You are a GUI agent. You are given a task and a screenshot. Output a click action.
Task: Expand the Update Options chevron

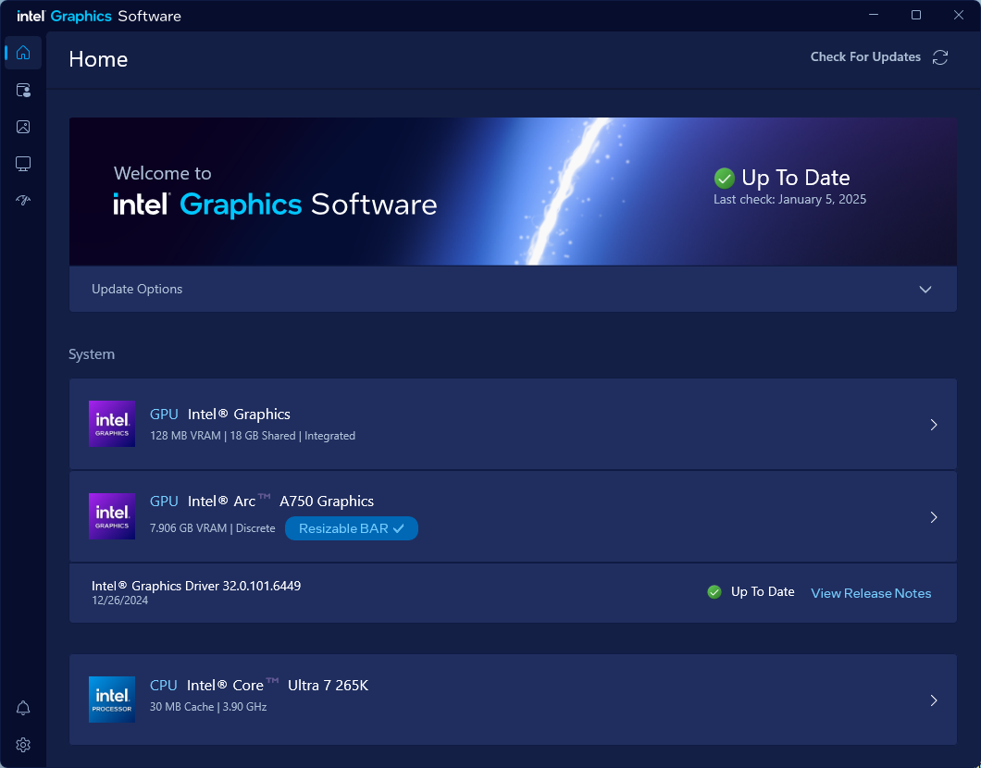coord(925,290)
